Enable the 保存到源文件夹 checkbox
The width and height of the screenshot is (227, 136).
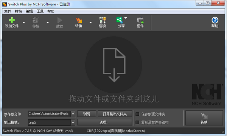point(137,114)
